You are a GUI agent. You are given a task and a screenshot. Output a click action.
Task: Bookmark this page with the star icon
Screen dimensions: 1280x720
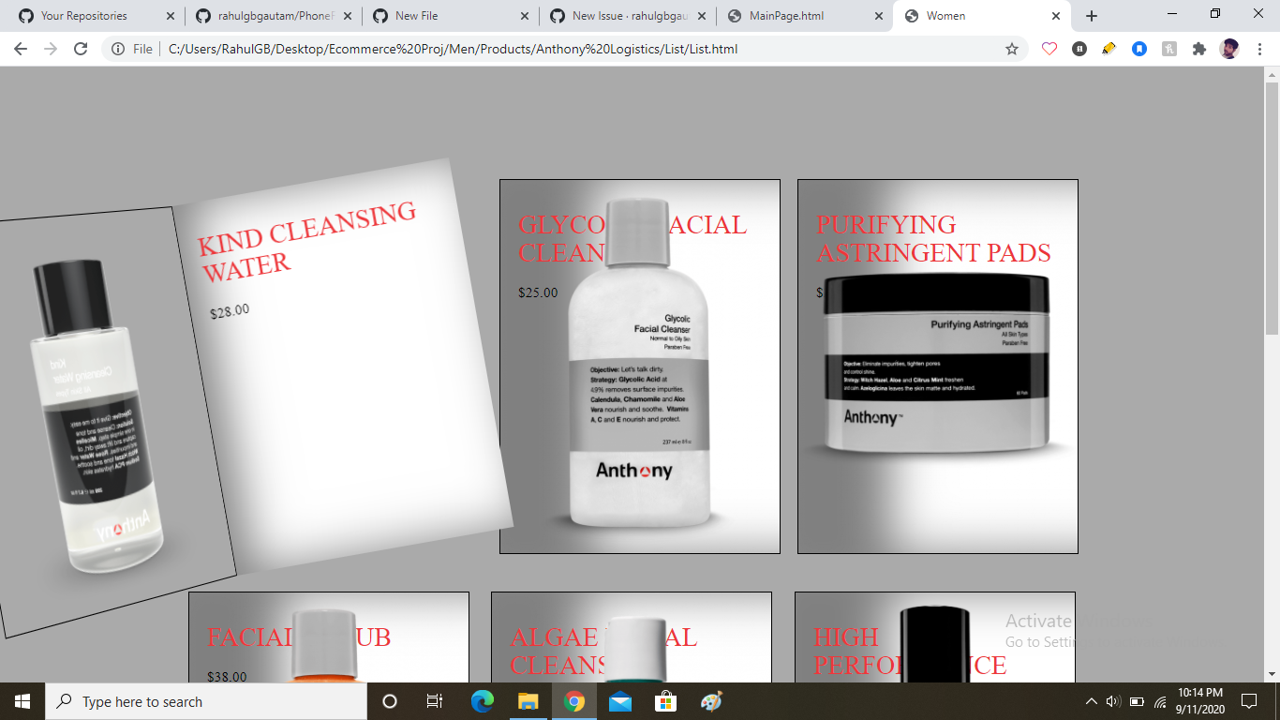point(1012,49)
